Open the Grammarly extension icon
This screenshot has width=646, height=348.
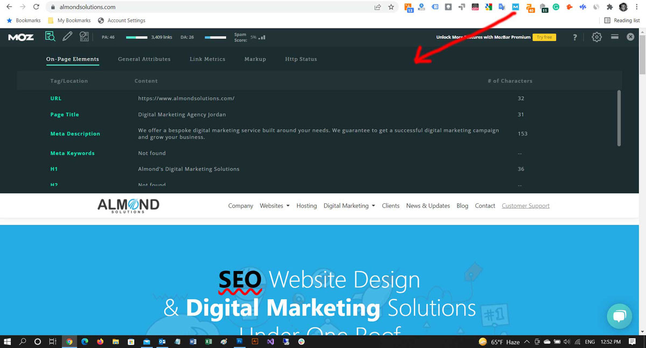click(x=556, y=7)
